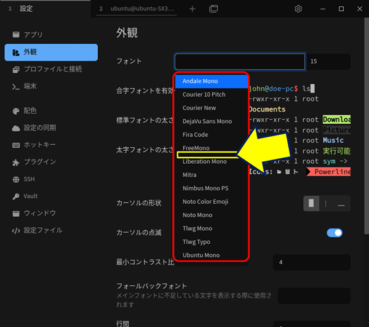This screenshot has width=369, height=327.
Task: Click the font name input field
Action: [240, 62]
